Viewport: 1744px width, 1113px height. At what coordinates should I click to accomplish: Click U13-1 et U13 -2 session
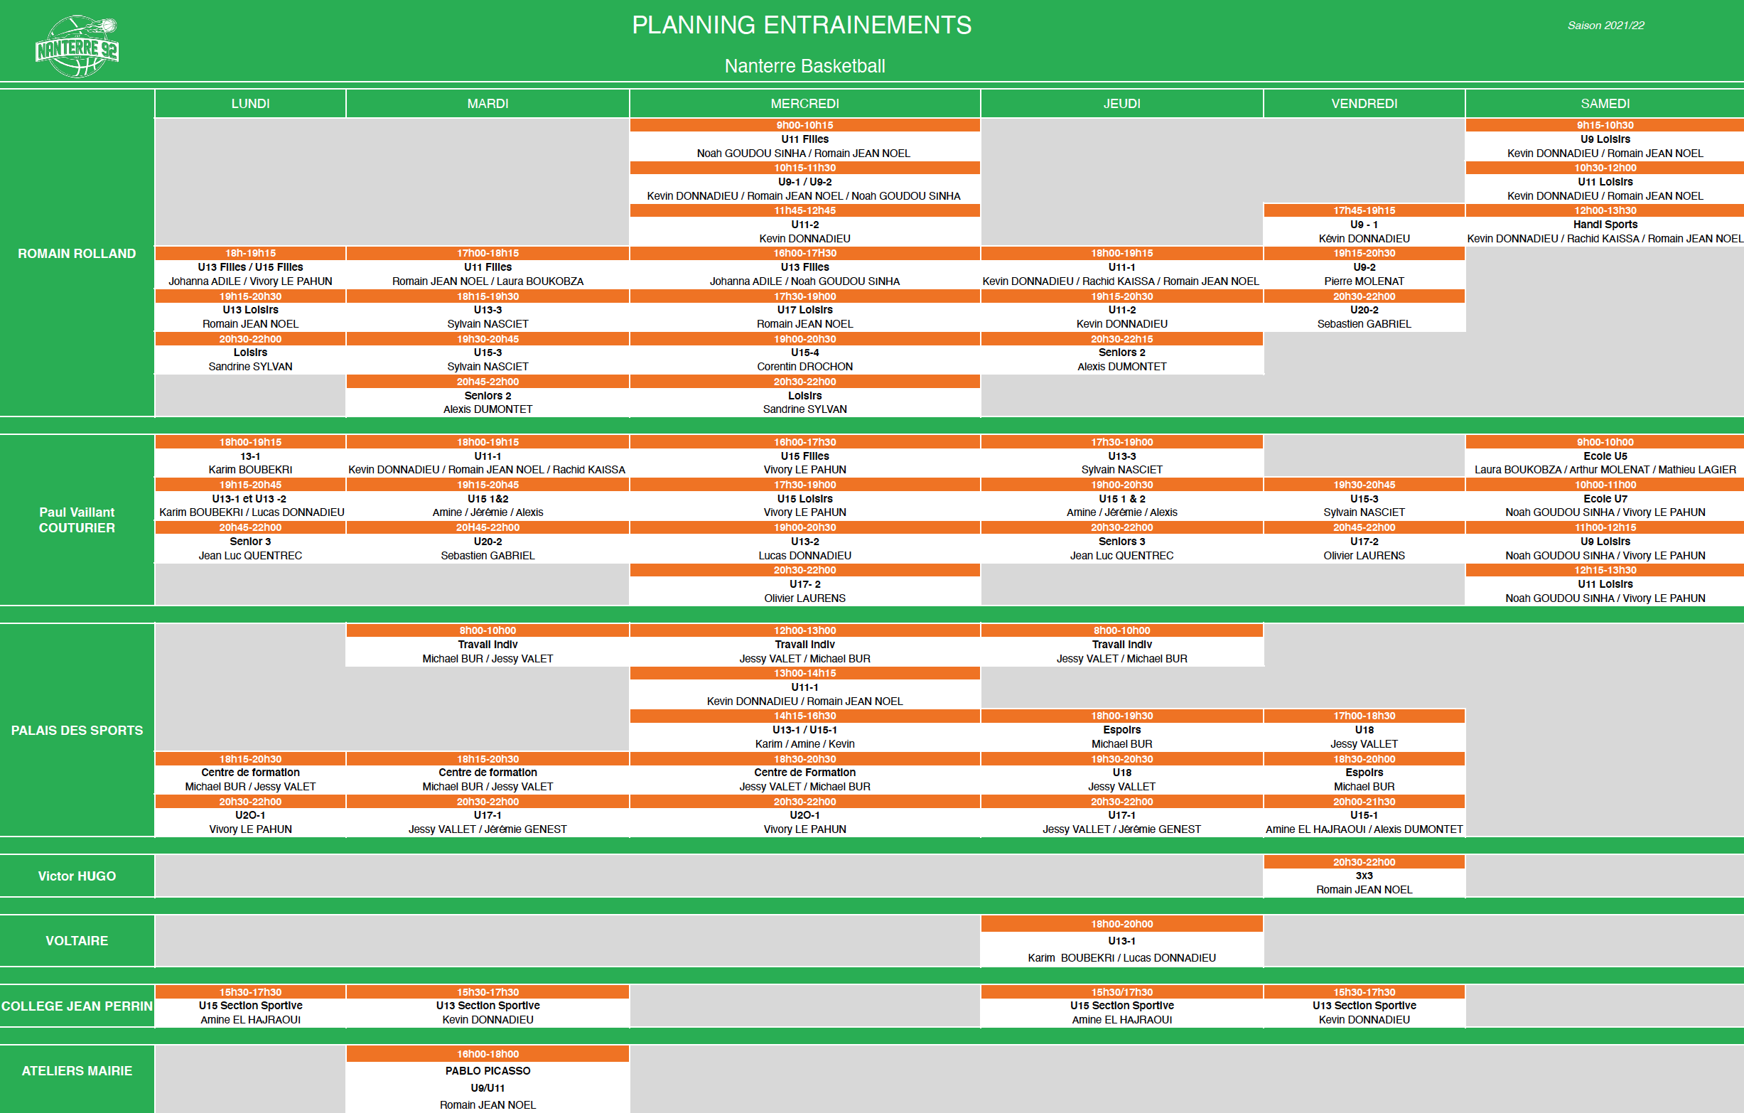pyautogui.click(x=251, y=499)
